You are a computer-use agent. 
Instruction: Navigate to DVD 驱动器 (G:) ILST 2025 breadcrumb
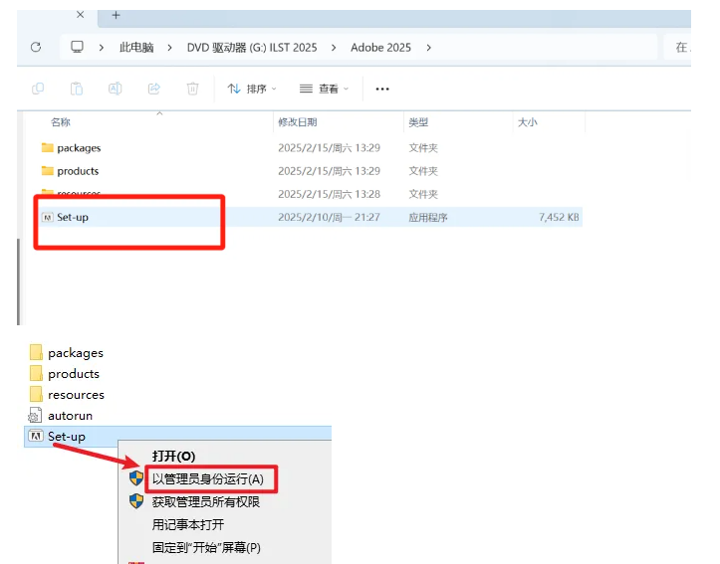point(252,48)
